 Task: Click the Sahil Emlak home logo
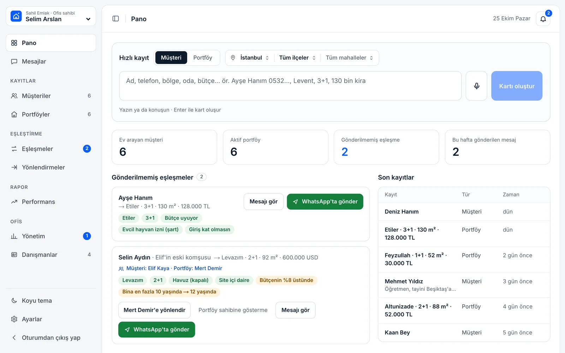(x=16, y=16)
